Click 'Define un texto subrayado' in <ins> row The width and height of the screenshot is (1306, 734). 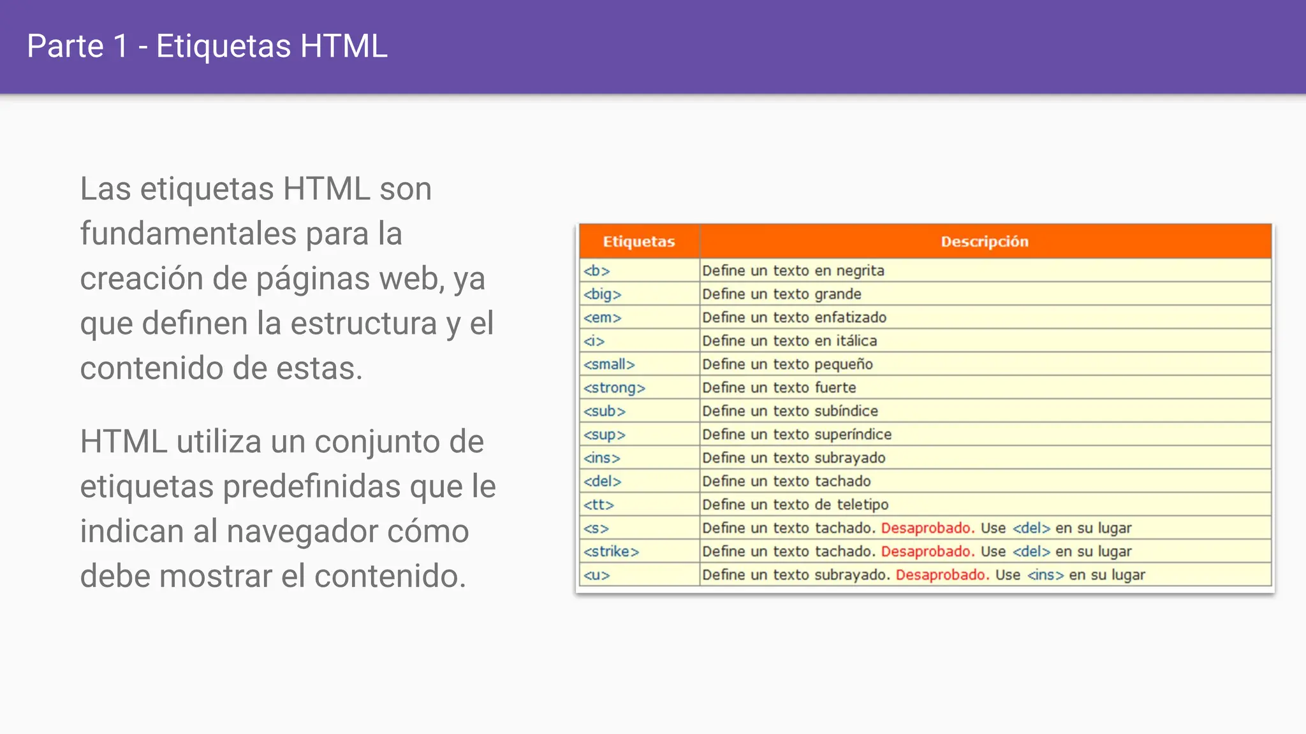794,458
